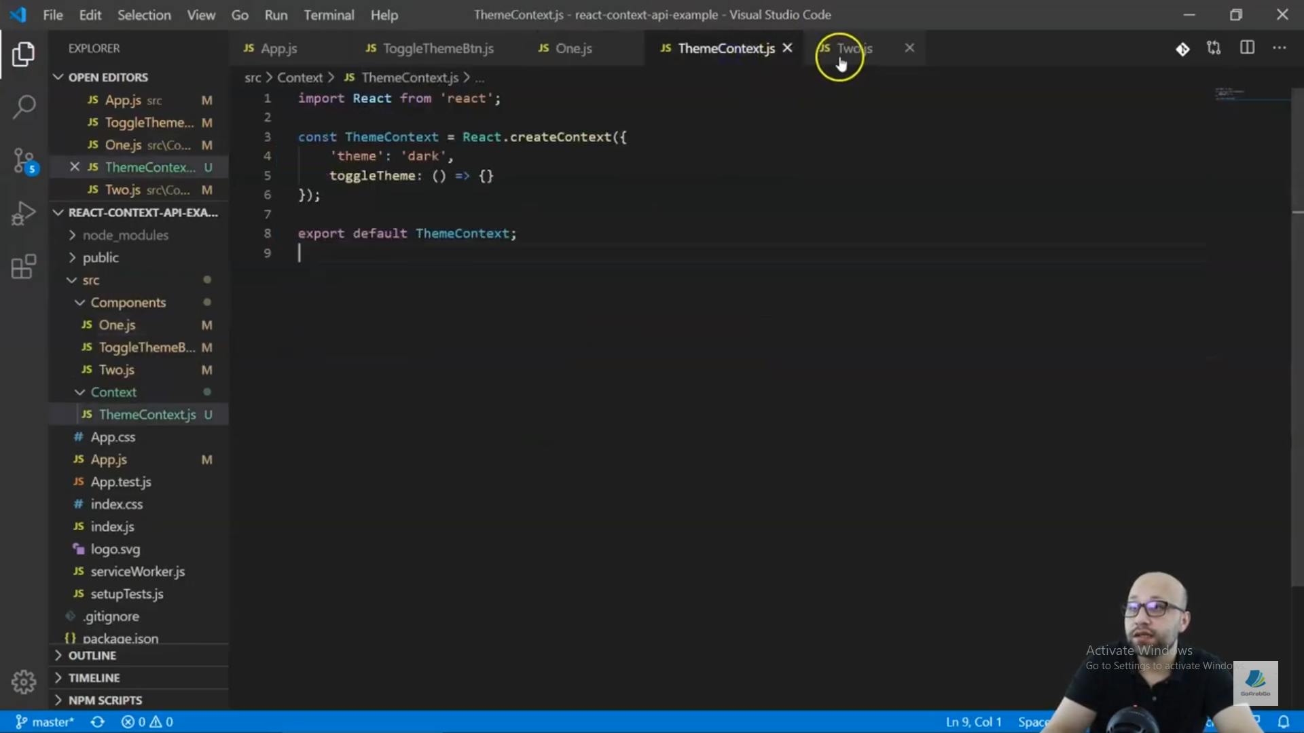Image resolution: width=1304 pixels, height=733 pixels.
Task: Click the Context breadcrumb segment
Action: coord(300,77)
